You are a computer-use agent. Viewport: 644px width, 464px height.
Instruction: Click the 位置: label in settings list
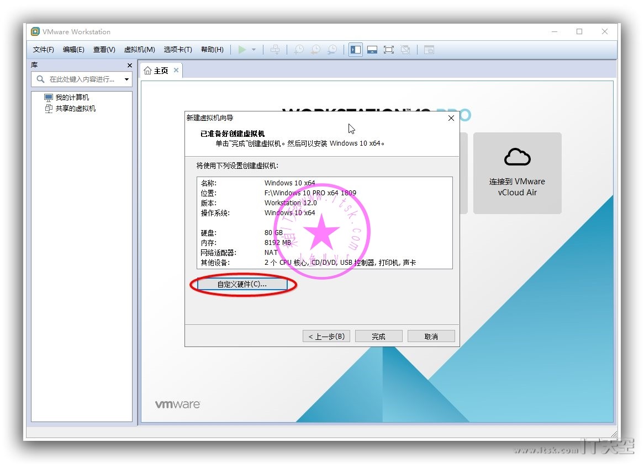pos(209,193)
